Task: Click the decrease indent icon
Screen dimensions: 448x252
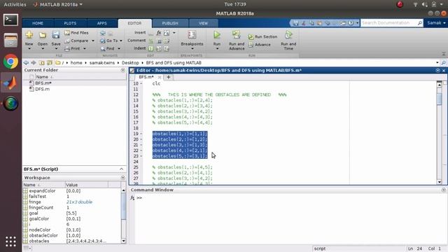Action: pos(167,48)
